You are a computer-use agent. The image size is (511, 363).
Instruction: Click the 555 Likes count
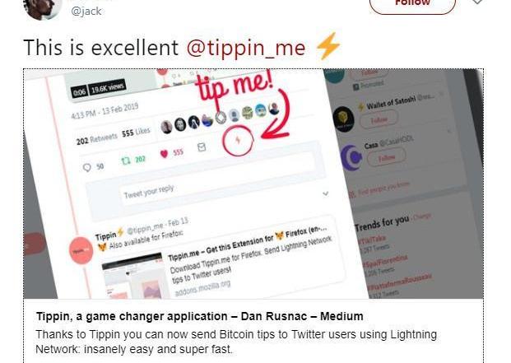pos(137,132)
